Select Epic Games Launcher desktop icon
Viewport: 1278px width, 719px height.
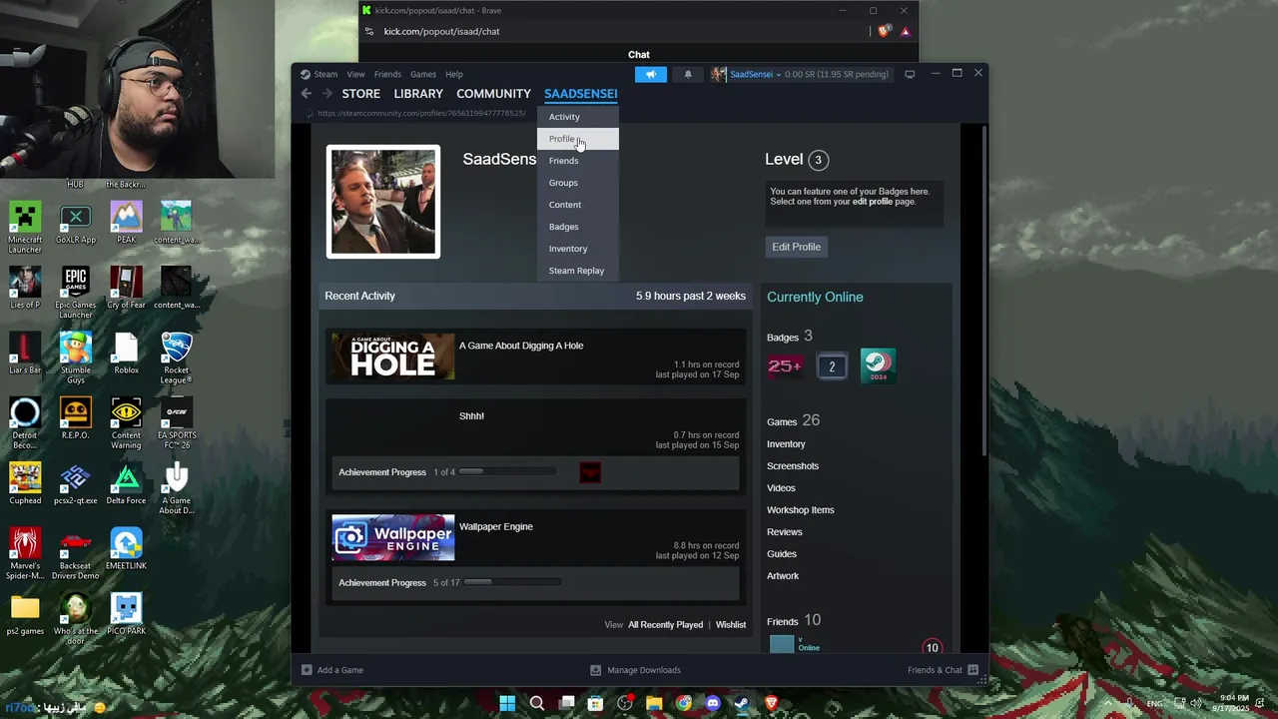(75, 293)
